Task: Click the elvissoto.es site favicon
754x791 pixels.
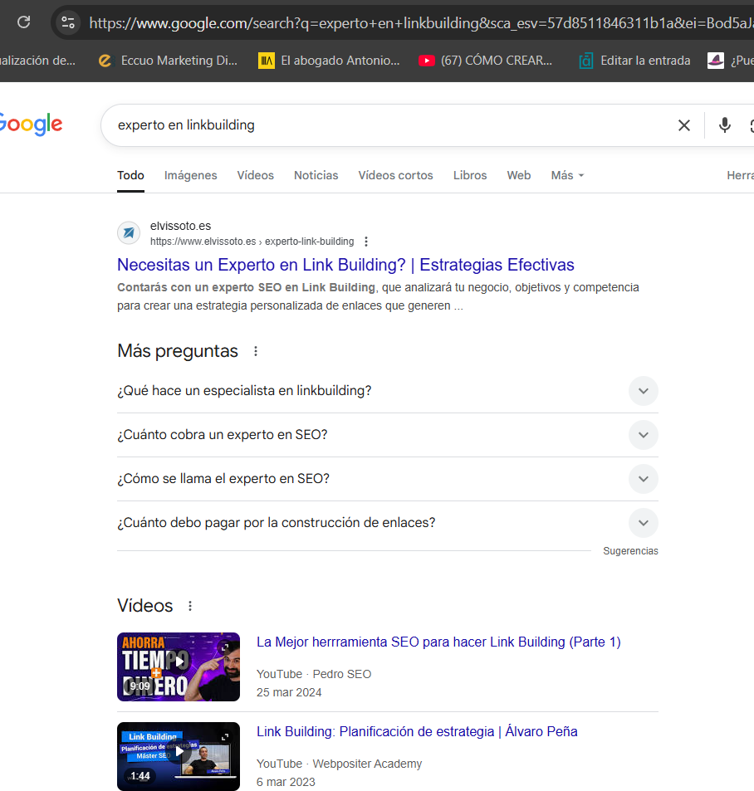Action: pos(129,233)
